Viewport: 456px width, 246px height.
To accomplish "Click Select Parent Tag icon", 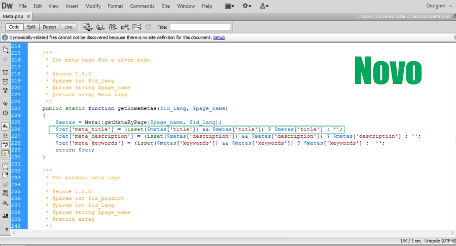I will 5,104.
